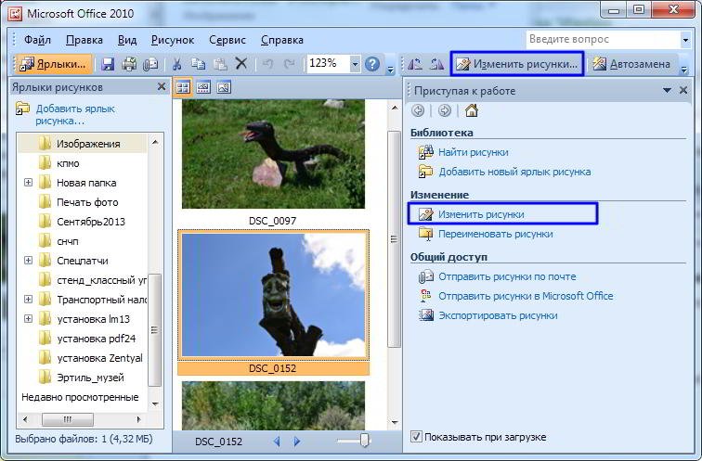Screen dimensions: 702x461
Task: Open the 'Сервис' menu
Action: [227, 40]
